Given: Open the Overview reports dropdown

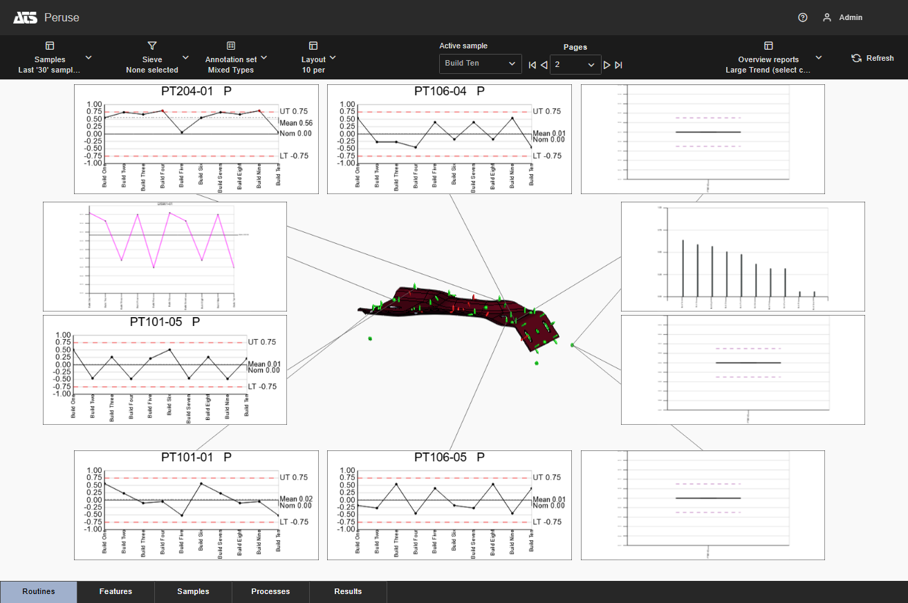Looking at the screenshot, I should click(819, 58).
